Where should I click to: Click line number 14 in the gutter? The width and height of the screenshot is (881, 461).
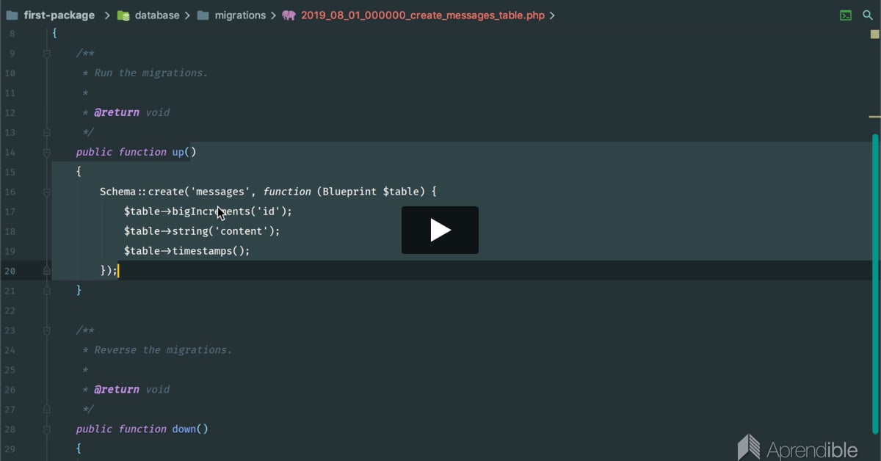[x=10, y=152]
